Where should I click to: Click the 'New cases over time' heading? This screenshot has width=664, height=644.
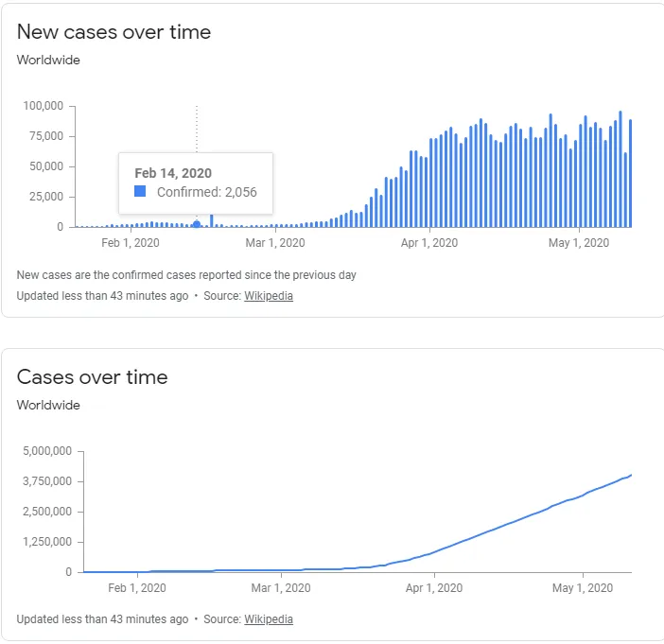point(114,32)
